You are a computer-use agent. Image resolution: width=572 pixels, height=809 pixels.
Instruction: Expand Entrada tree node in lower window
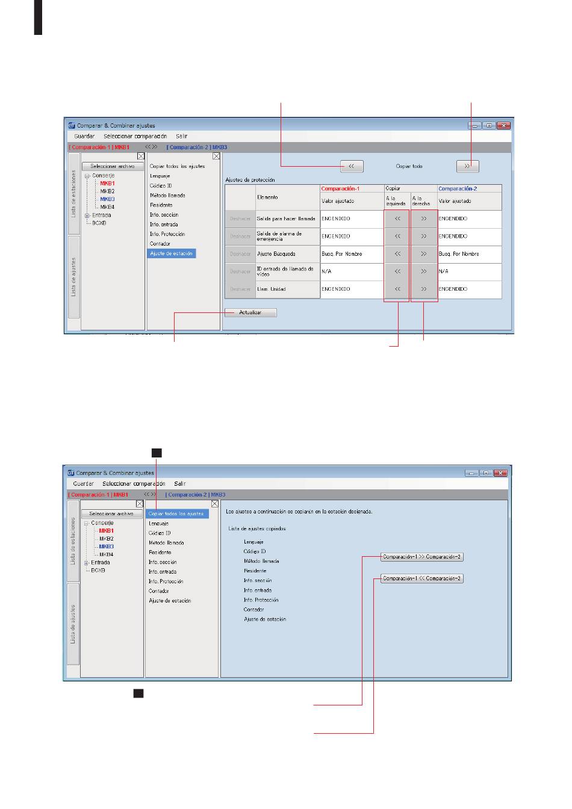click(x=86, y=563)
